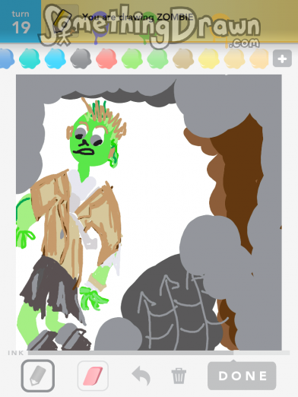Select the pink eraser tool

93,376
